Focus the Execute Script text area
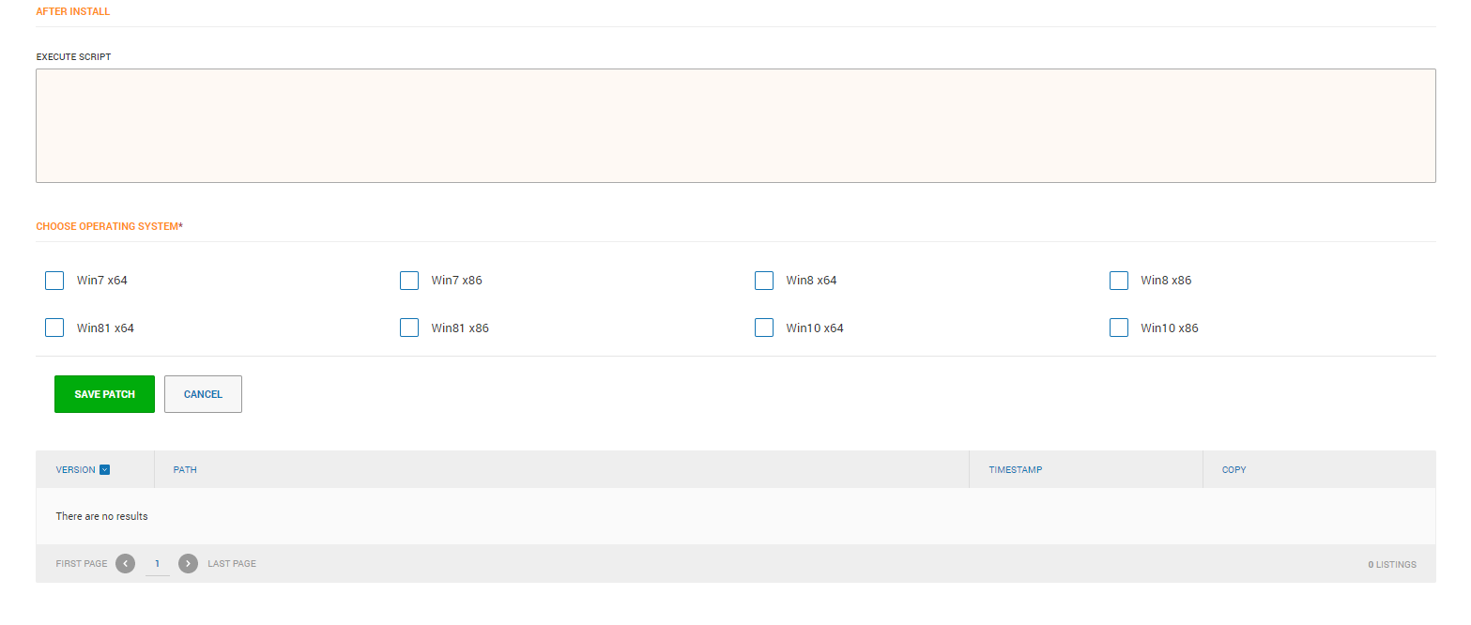 (735, 126)
